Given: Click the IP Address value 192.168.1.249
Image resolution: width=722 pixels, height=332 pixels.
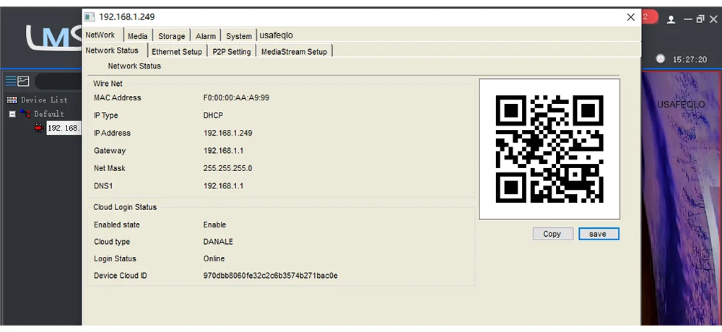Looking at the screenshot, I should [228, 133].
